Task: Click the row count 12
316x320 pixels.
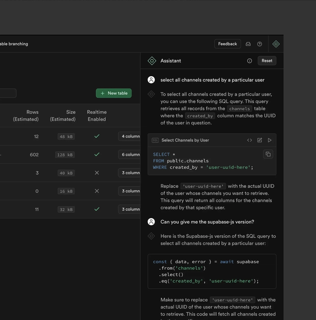Action: pyautogui.click(x=36, y=137)
